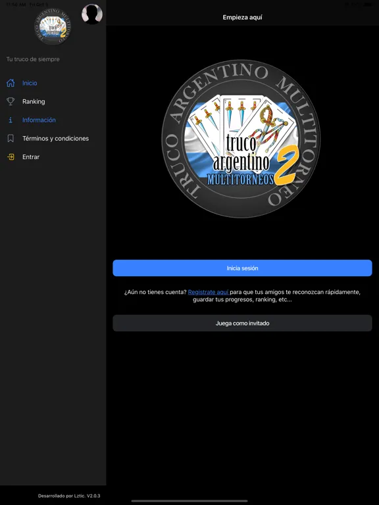This screenshot has height=505, width=379.
Task: Click the Tu truco de siempre tagline
Action: pyautogui.click(x=33, y=59)
